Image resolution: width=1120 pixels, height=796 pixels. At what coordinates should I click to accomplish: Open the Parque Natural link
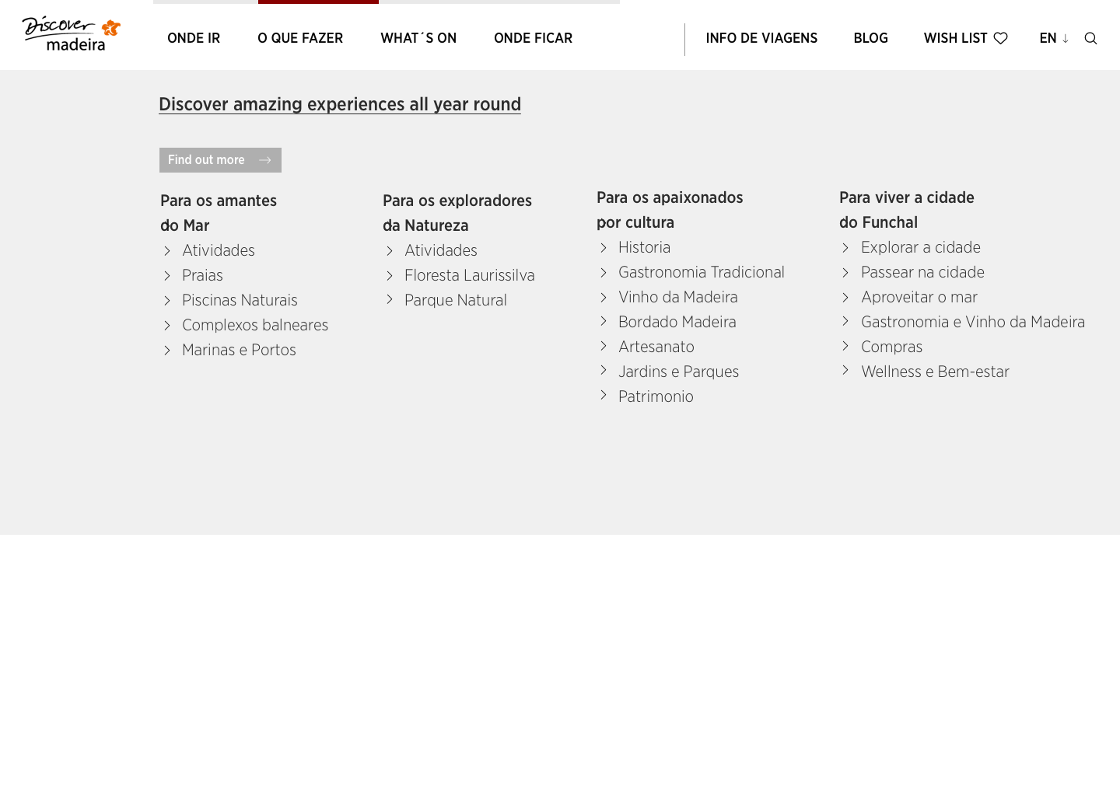point(456,300)
